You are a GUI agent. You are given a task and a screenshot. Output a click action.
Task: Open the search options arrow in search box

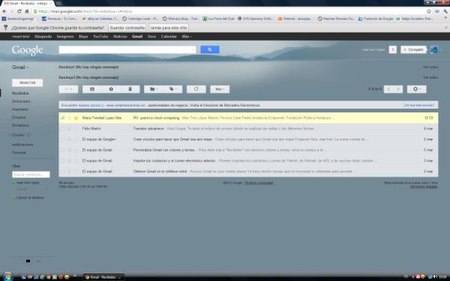(193, 49)
